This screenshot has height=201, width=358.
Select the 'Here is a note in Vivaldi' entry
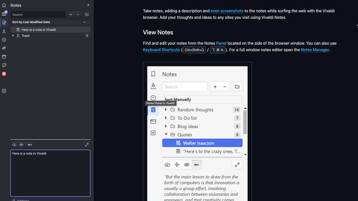coord(39,30)
